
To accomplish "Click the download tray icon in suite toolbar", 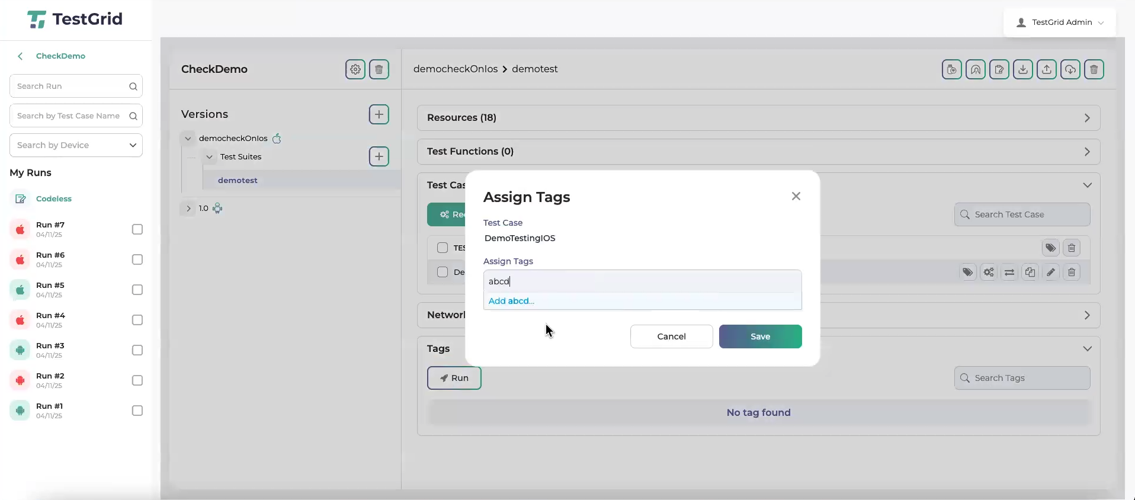I will [x=1023, y=69].
